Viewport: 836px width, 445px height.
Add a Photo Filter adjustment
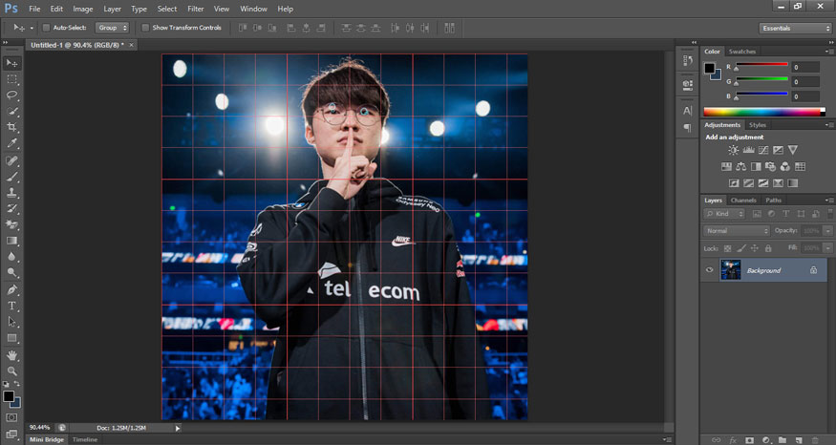click(770, 167)
